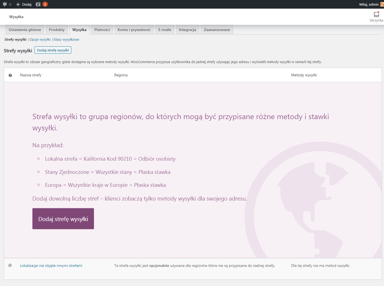Screen dimensions: 384x286
Task: Click the Dodaj label in admin bar
Action: 27,4
